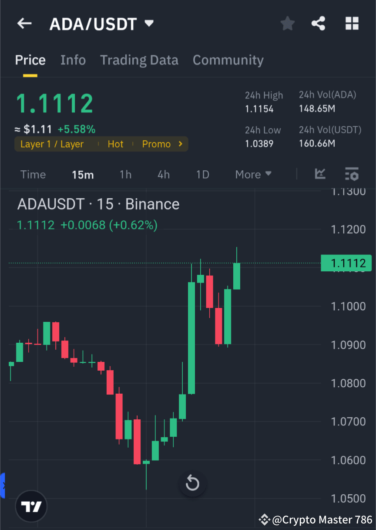Add ADA/USDT to favorites with the star
Image resolution: width=376 pixels, height=530 pixels.
tap(287, 24)
